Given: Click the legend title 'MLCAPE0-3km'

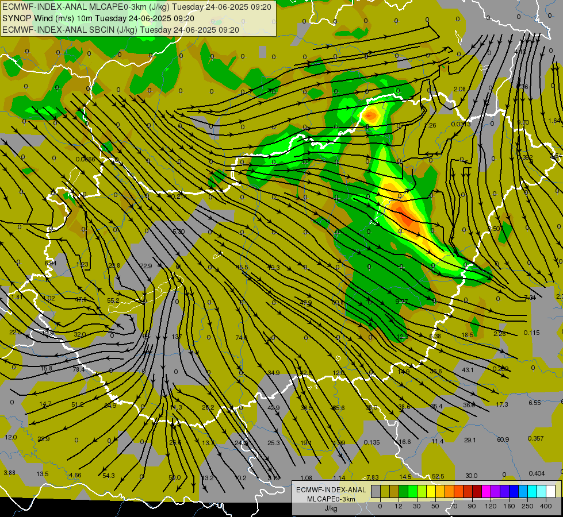Looking at the screenshot, I should coord(331,499).
